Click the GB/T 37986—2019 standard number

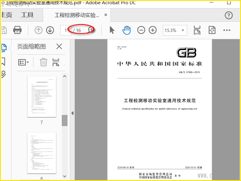[x=189, y=72]
